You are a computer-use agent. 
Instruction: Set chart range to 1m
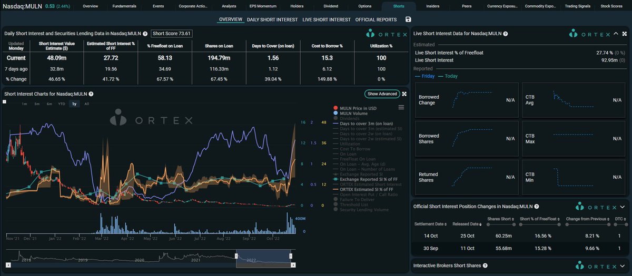pyautogui.click(x=24, y=104)
